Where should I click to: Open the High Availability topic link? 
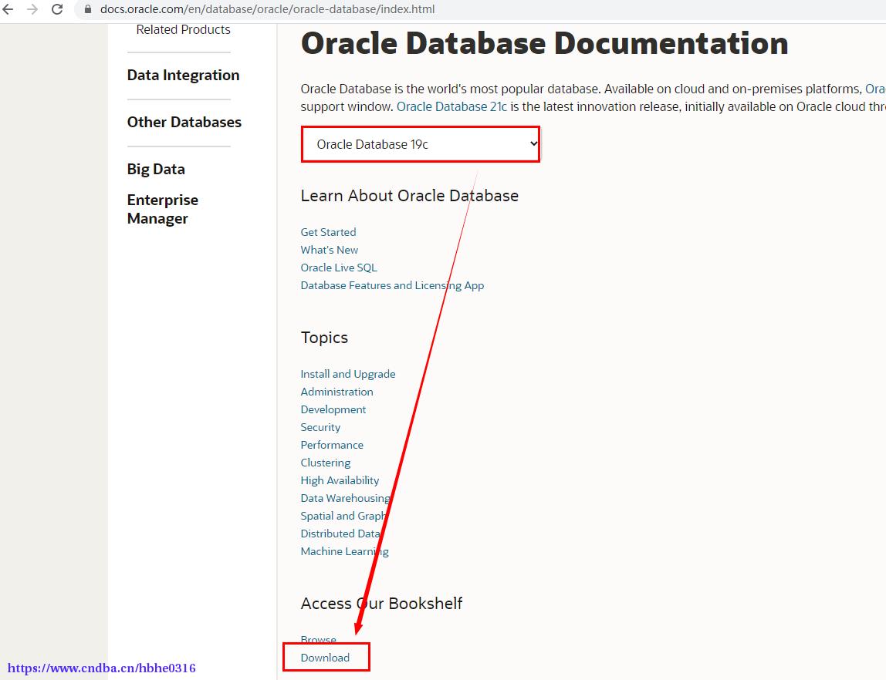coord(340,480)
